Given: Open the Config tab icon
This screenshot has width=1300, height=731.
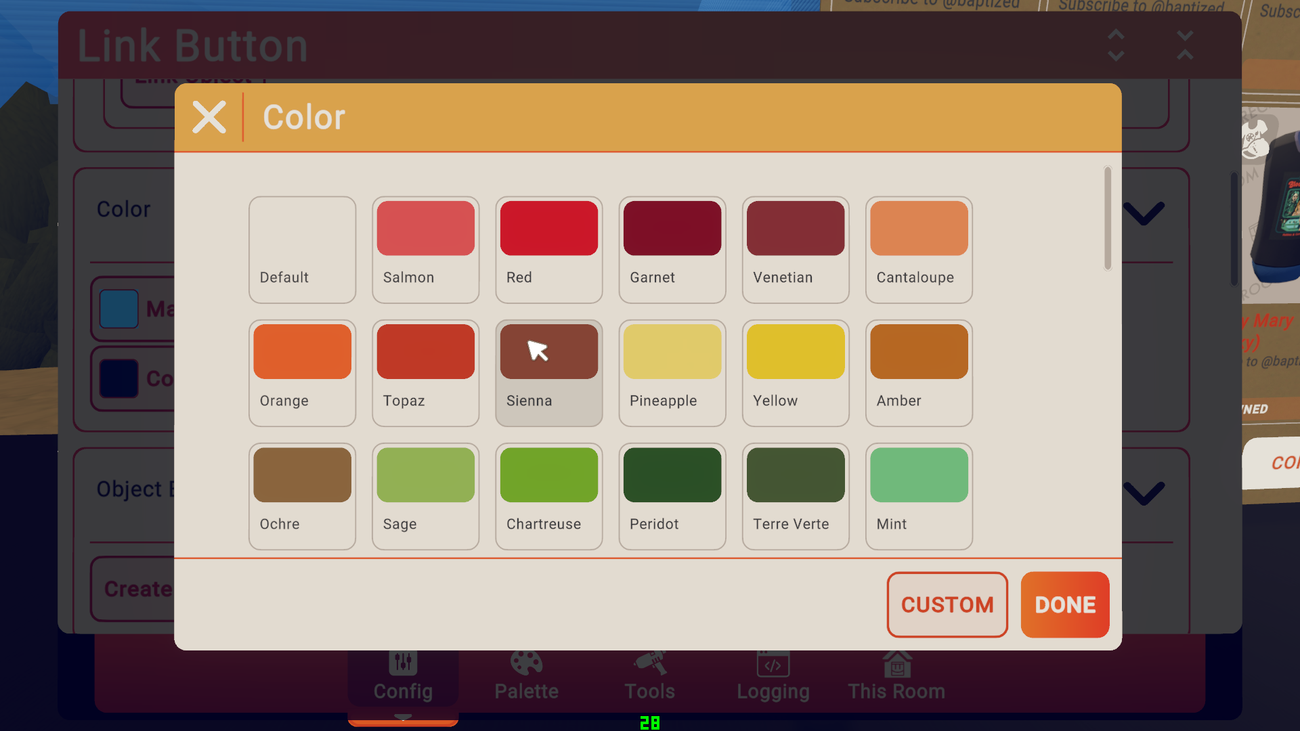Looking at the screenshot, I should pos(403,663).
